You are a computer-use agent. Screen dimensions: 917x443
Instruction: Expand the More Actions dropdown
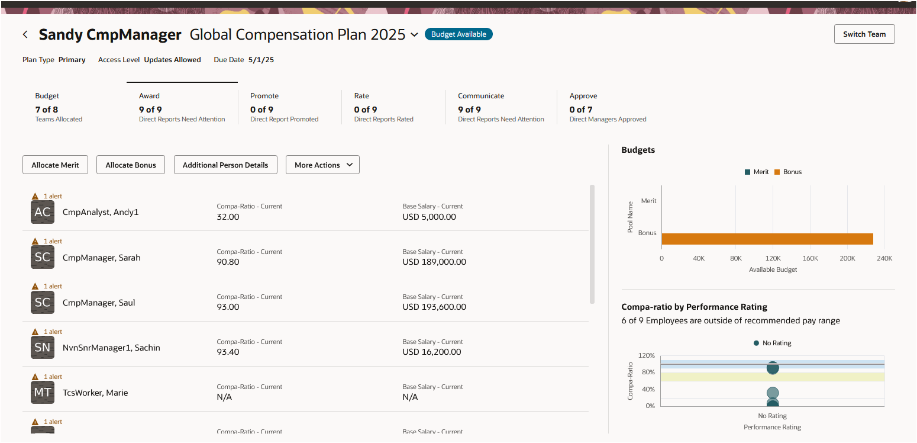(322, 165)
